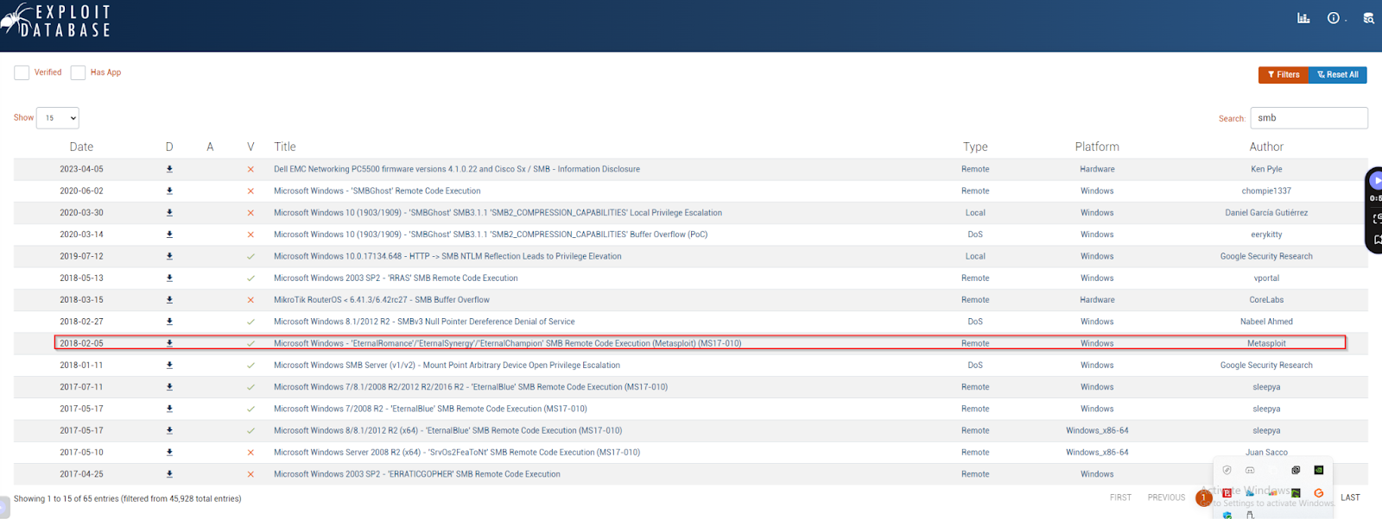Screen dimensions: 1382x519
Task: Click the Date column header
Action: point(81,147)
